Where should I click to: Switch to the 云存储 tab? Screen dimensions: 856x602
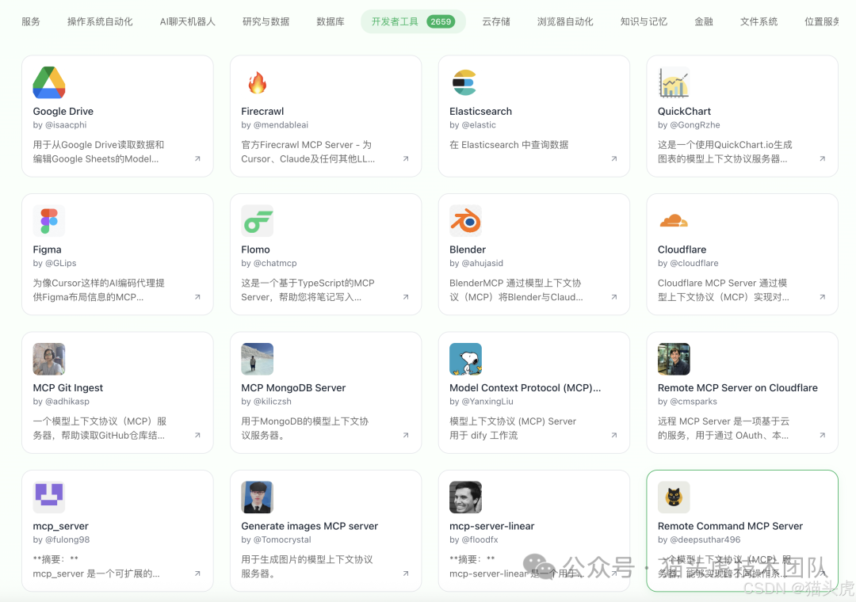[496, 22]
